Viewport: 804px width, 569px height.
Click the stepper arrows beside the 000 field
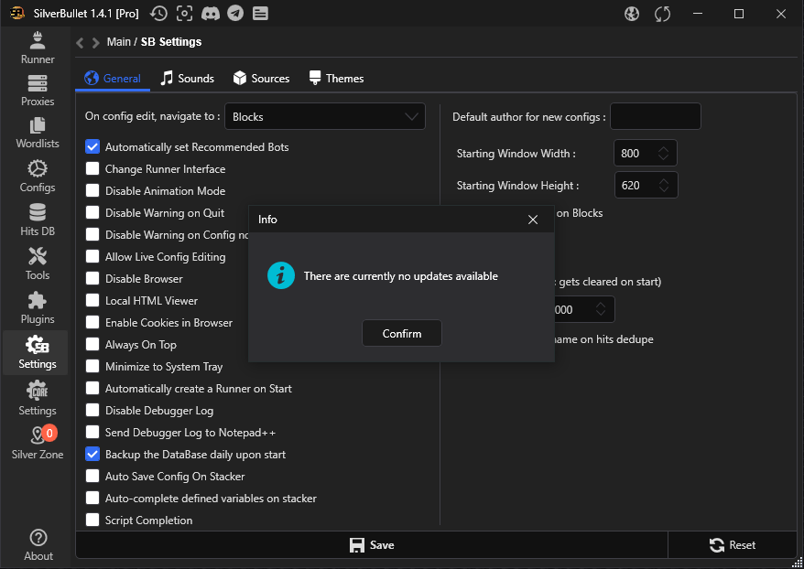(601, 309)
